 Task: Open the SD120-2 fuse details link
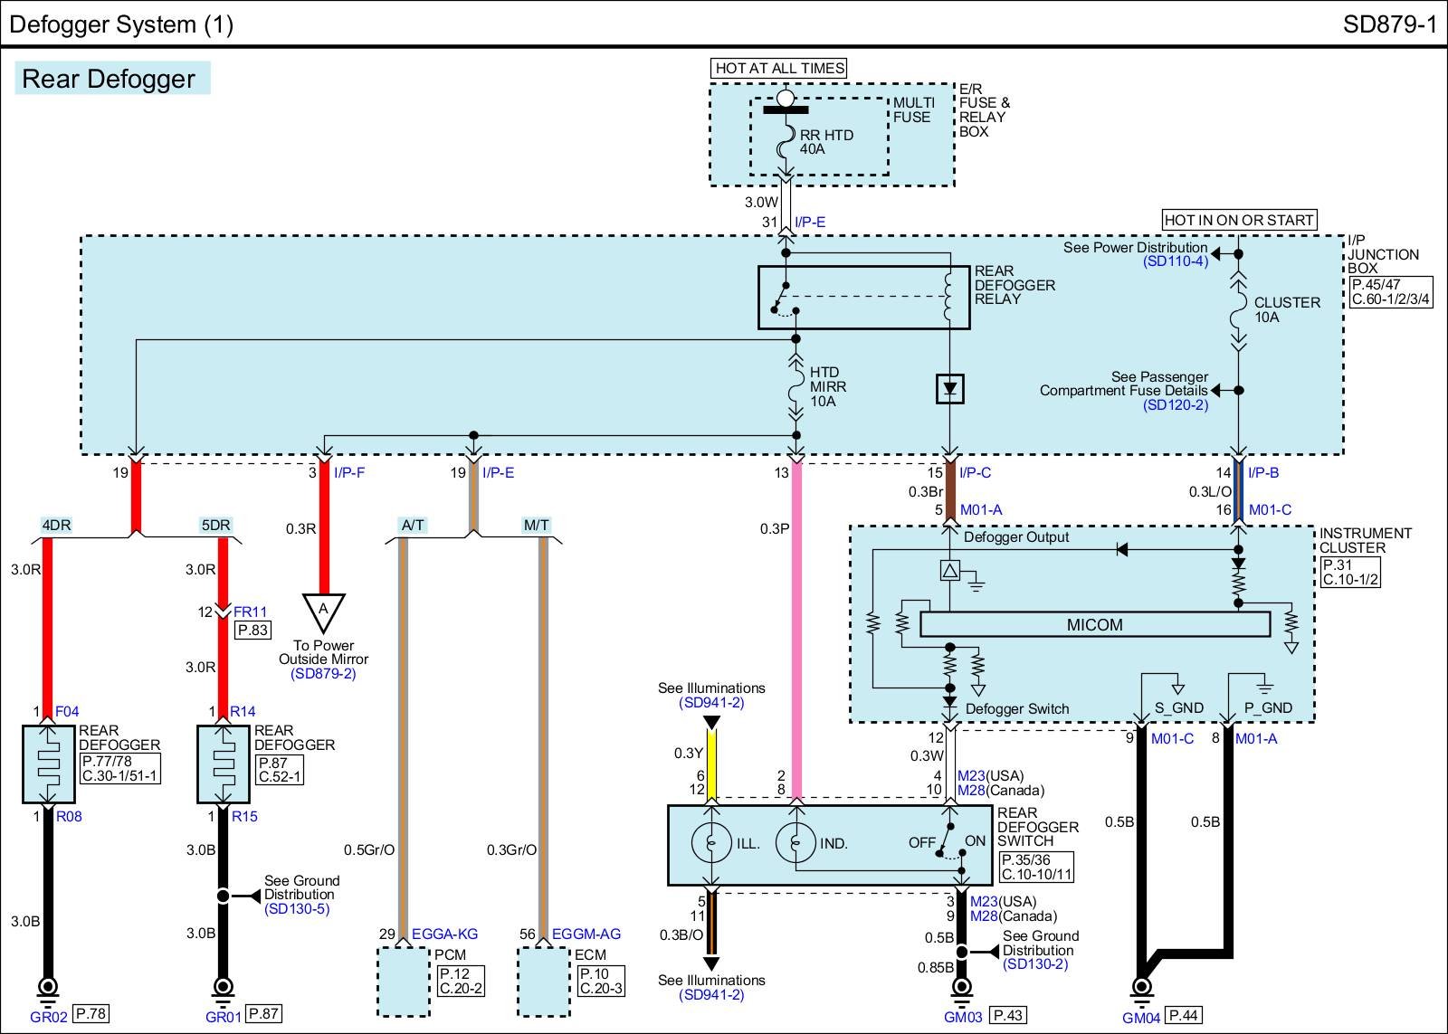tap(1175, 405)
